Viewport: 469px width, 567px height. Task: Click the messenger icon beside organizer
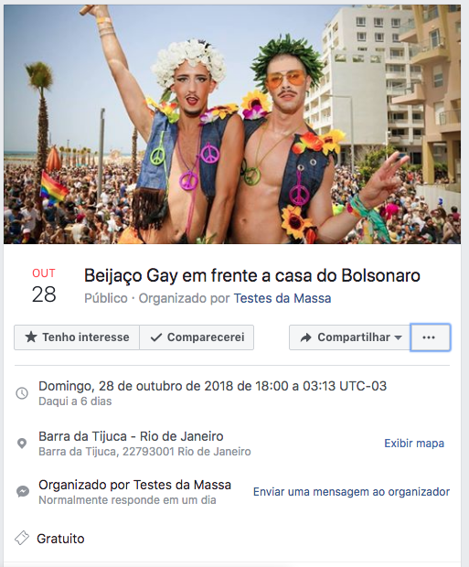[23, 492]
